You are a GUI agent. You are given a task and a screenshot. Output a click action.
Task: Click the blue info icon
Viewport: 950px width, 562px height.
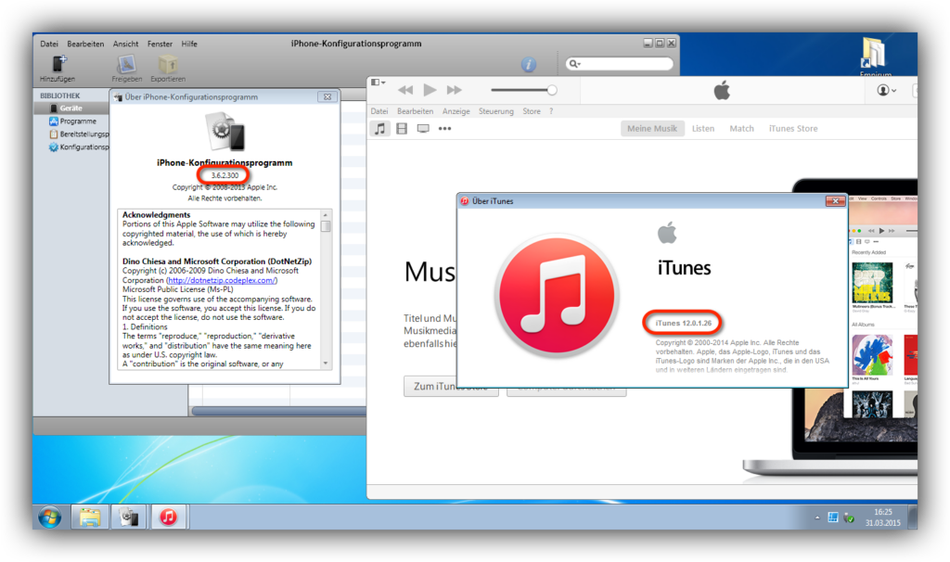[528, 64]
